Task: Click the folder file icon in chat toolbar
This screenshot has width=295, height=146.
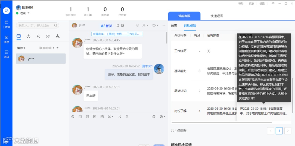Action: click(102, 117)
